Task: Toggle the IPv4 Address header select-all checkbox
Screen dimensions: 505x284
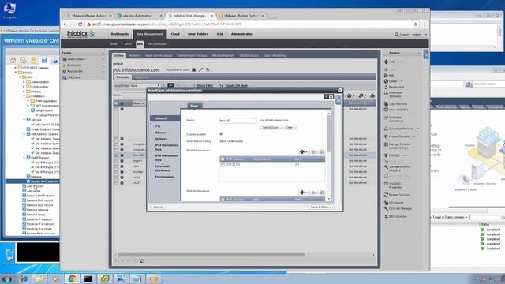Action: click(x=223, y=159)
